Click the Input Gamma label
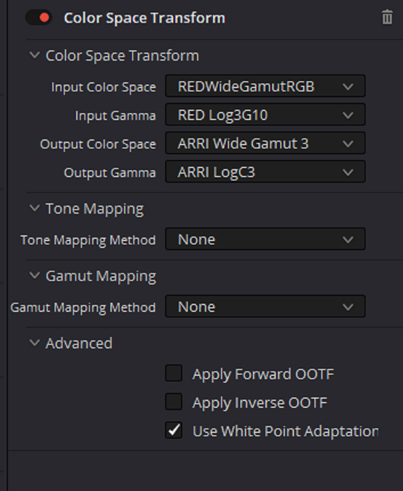The height and width of the screenshot is (491, 403). (x=115, y=115)
